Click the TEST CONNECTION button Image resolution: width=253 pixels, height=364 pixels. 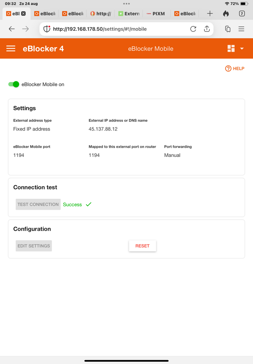coord(38,204)
